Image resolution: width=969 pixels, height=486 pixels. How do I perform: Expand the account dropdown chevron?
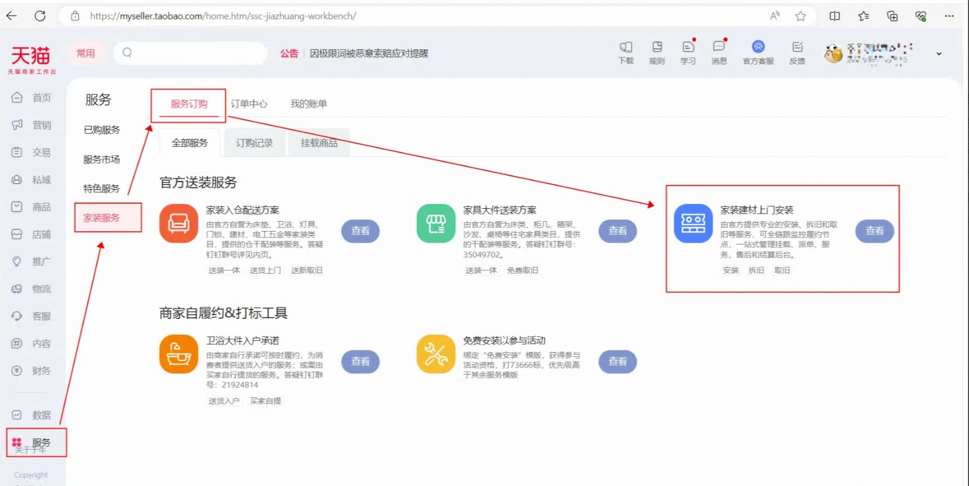tap(939, 53)
